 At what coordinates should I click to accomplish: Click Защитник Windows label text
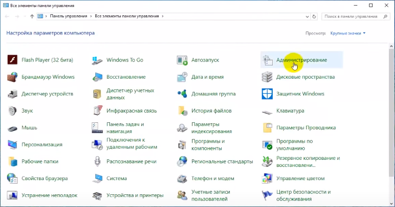tap(300, 94)
